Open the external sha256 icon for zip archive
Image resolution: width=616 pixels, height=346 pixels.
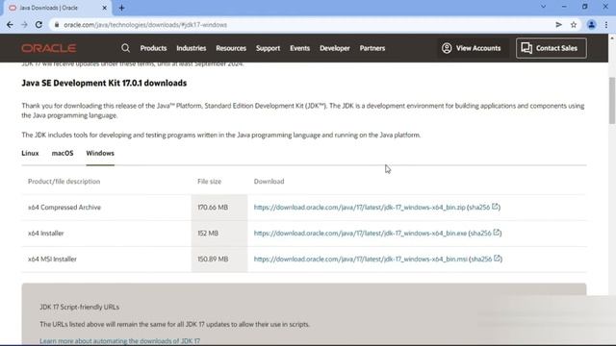tap(495, 207)
